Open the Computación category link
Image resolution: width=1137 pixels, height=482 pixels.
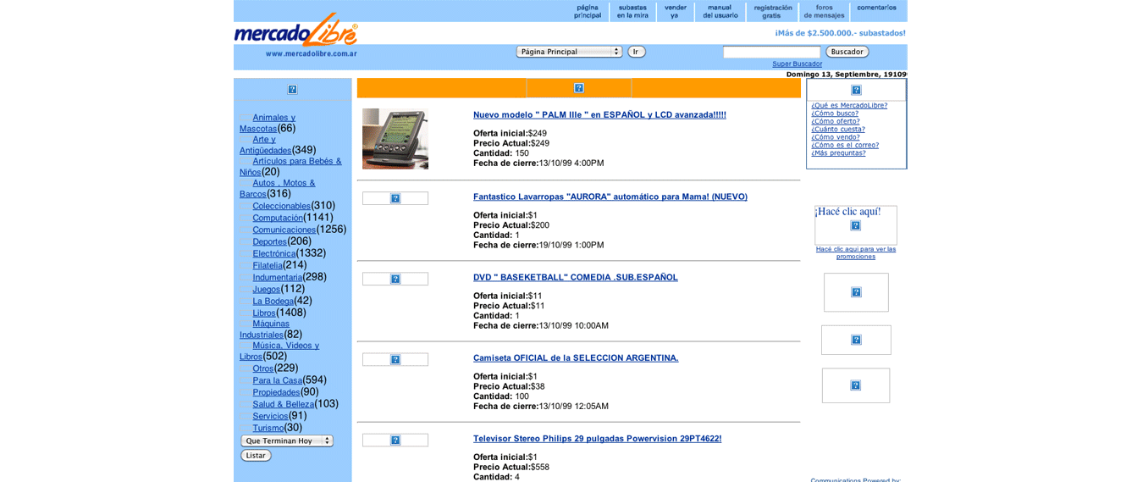(x=278, y=218)
